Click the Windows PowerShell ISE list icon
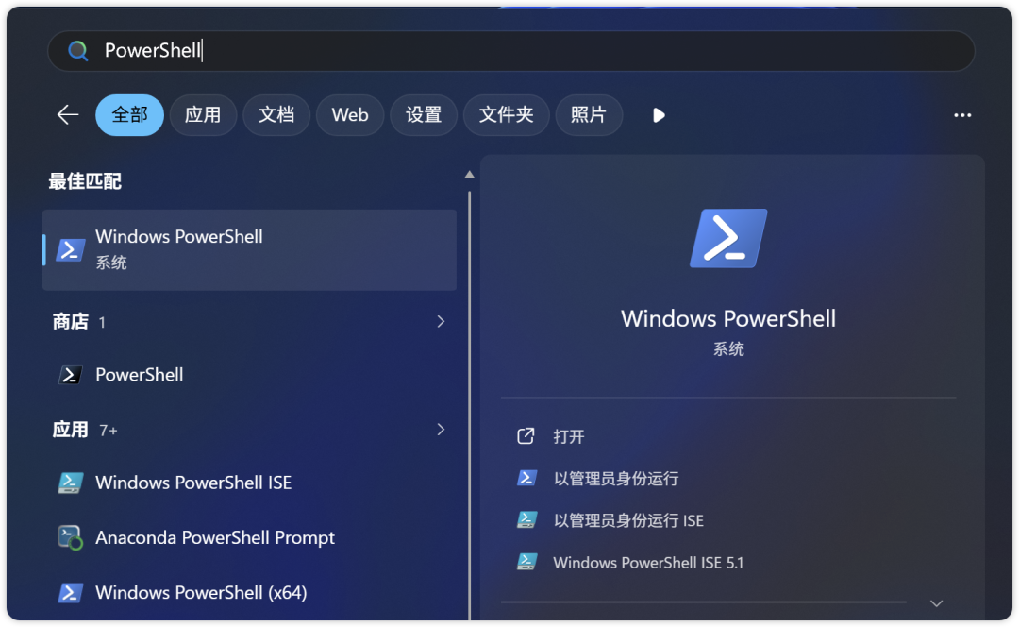 [70, 483]
